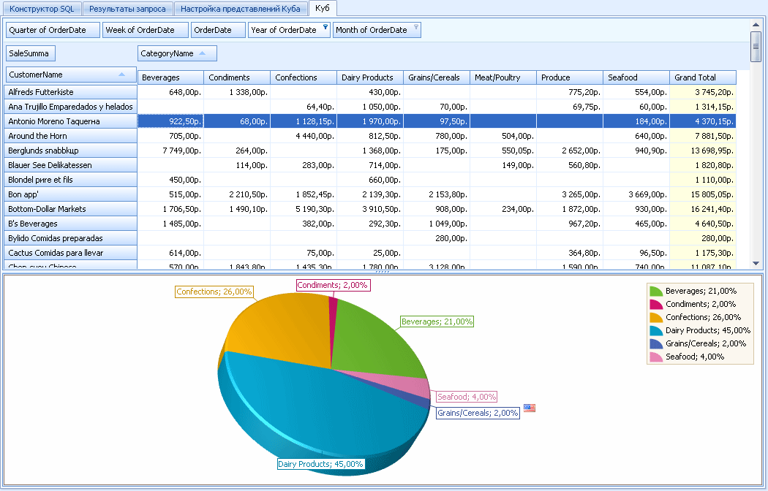768x491 pixels.
Task: Open the OrderDate filter field
Action: [218, 30]
